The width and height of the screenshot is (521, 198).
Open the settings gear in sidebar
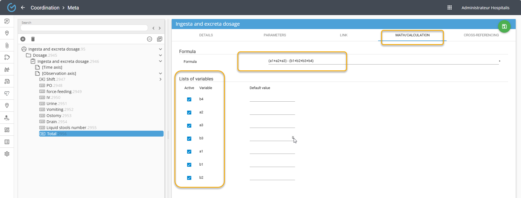point(7,154)
